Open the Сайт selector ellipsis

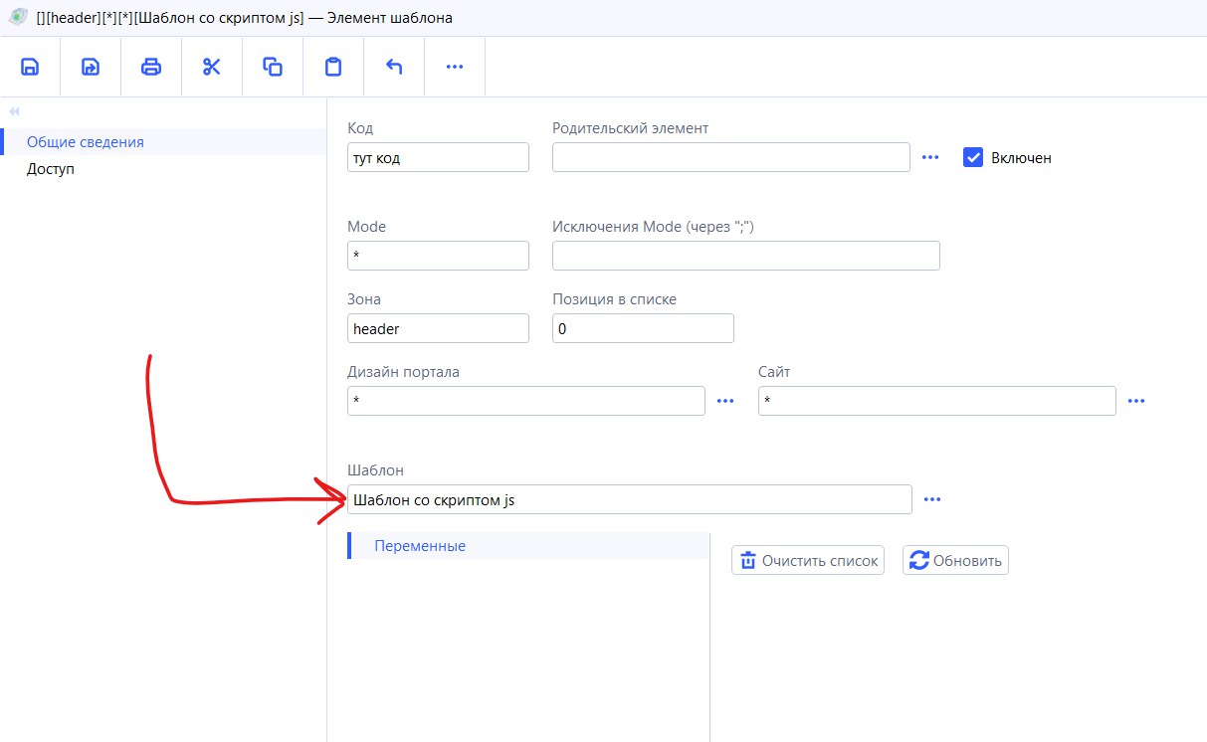(x=1136, y=401)
